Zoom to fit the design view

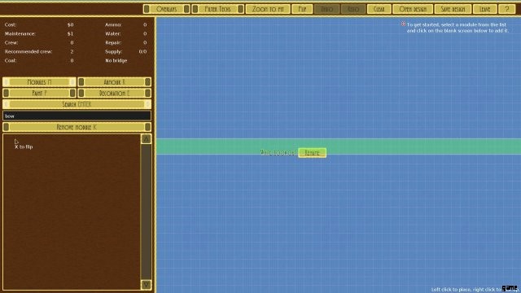(x=268, y=9)
